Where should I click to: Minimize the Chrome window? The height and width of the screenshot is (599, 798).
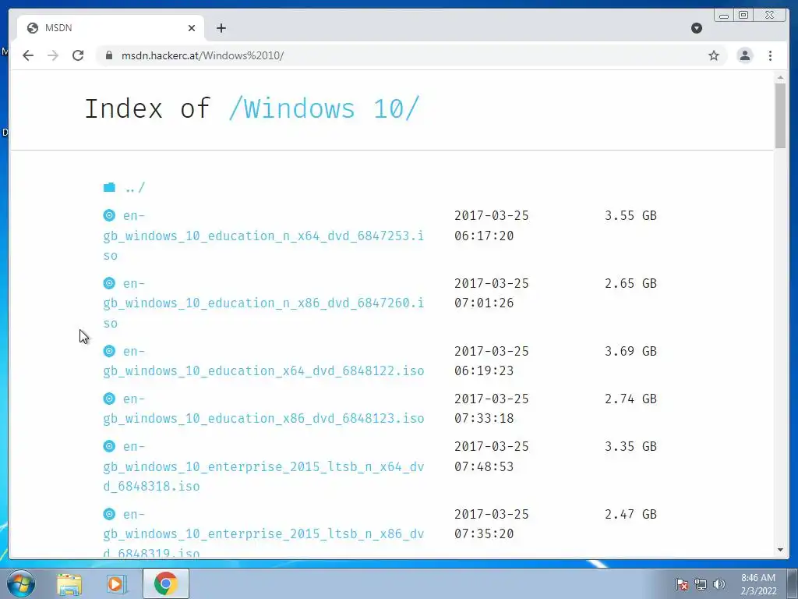coord(724,15)
